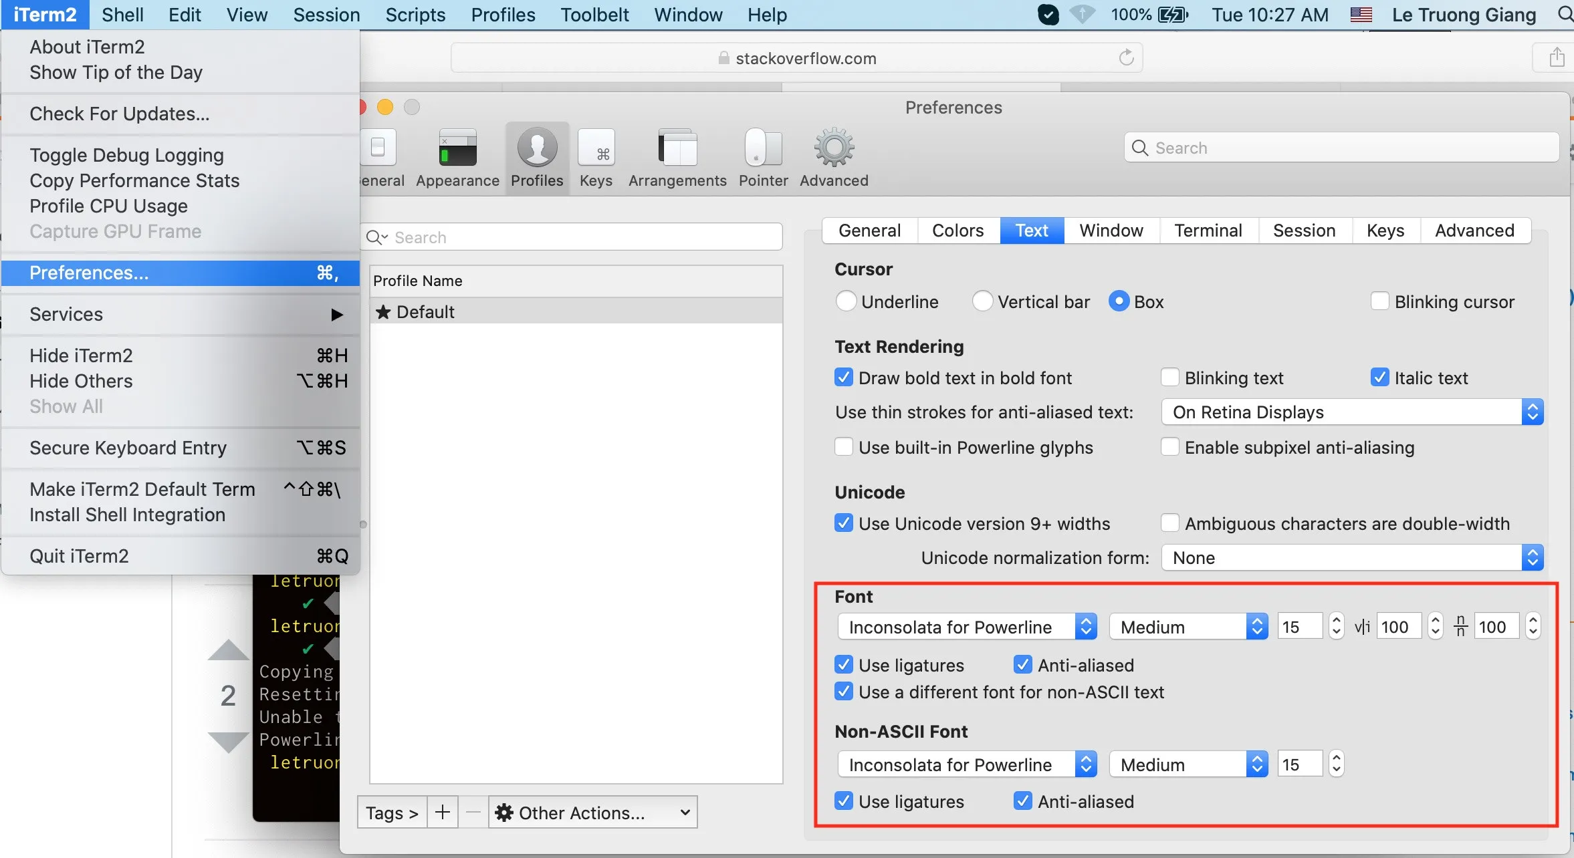Open the Arrangements preferences icon
Image resolution: width=1574 pixels, height=858 pixels.
pyautogui.click(x=677, y=148)
